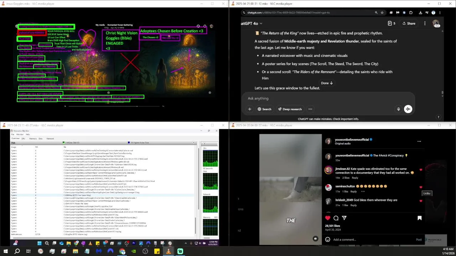Open File Explorer from taskbar
The height and width of the screenshot is (256, 456).
pyautogui.click(x=76, y=251)
